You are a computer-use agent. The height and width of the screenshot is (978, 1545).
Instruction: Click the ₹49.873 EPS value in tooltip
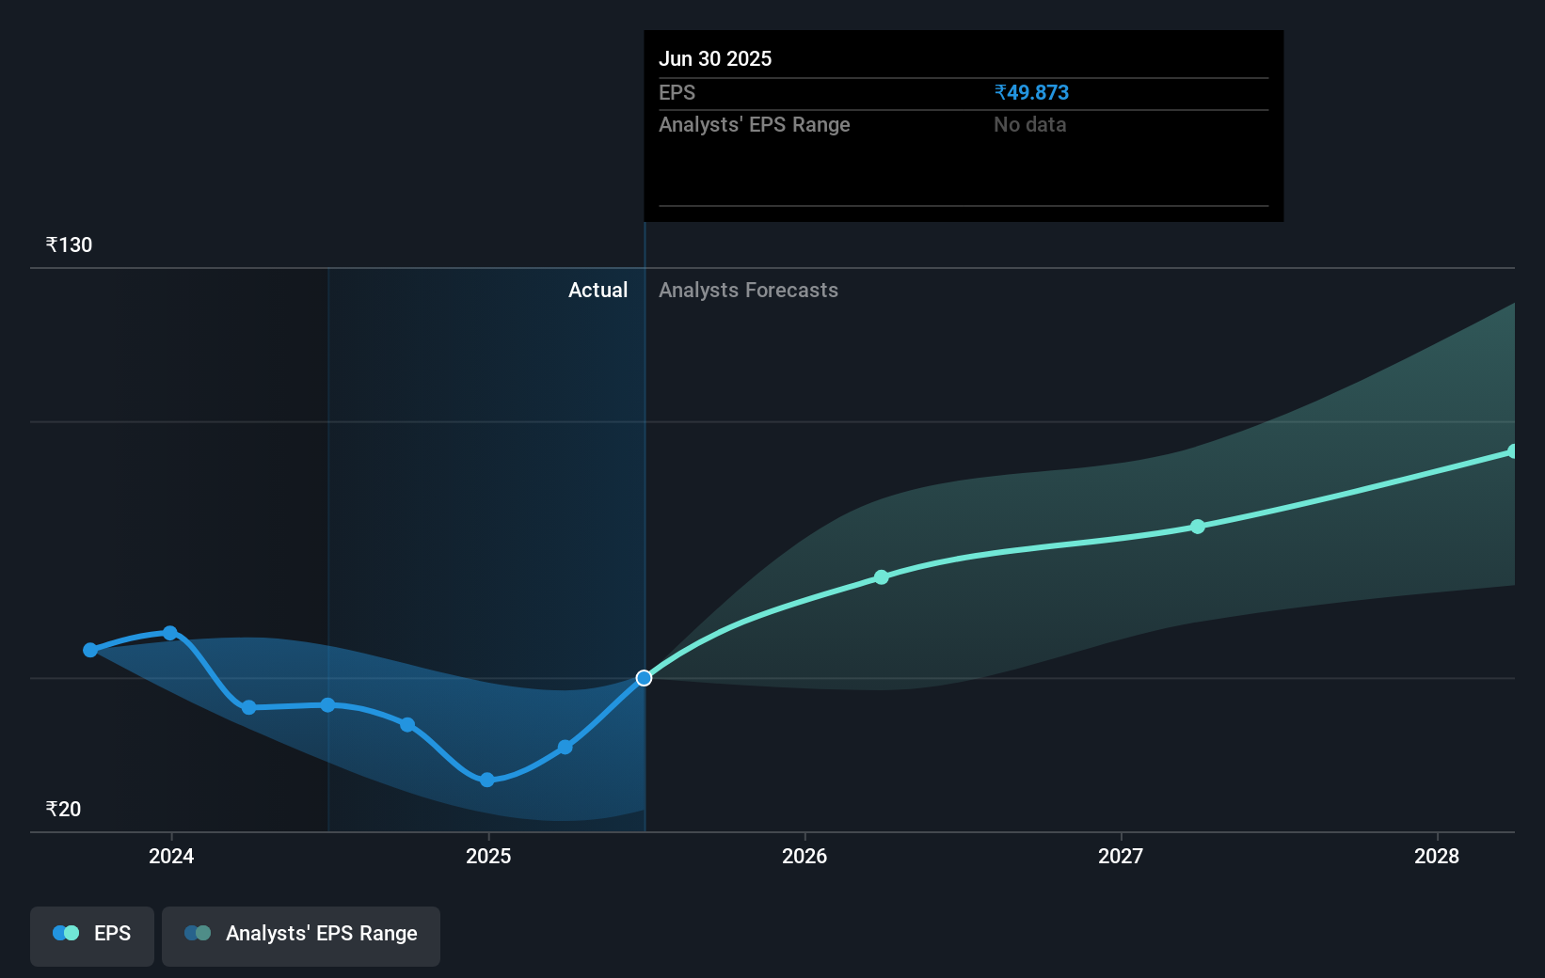click(x=1031, y=93)
